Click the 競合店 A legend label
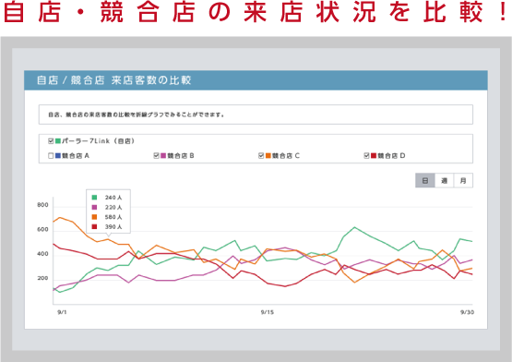Viewport: 512px width, 362px height. pos(76,156)
